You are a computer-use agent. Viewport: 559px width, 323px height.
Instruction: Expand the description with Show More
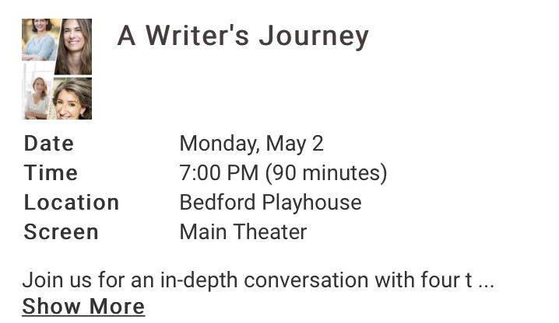point(83,306)
